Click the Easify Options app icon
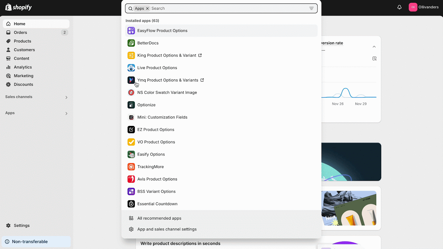The width and height of the screenshot is (443, 249). [x=131, y=154]
